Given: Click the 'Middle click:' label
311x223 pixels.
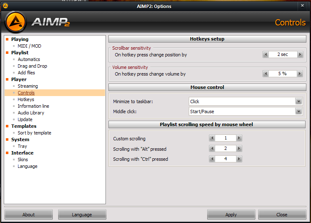Looking at the screenshot, I should pos(125,111).
